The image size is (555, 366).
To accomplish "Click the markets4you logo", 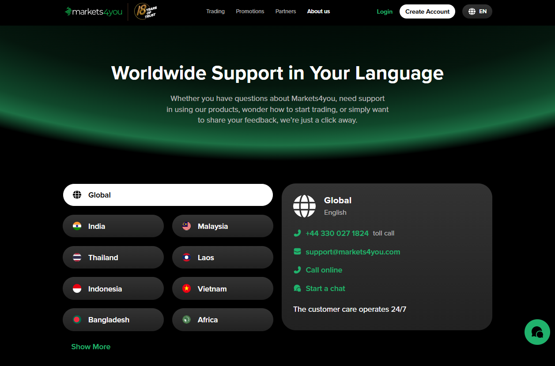I will click(x=93, y=12).
